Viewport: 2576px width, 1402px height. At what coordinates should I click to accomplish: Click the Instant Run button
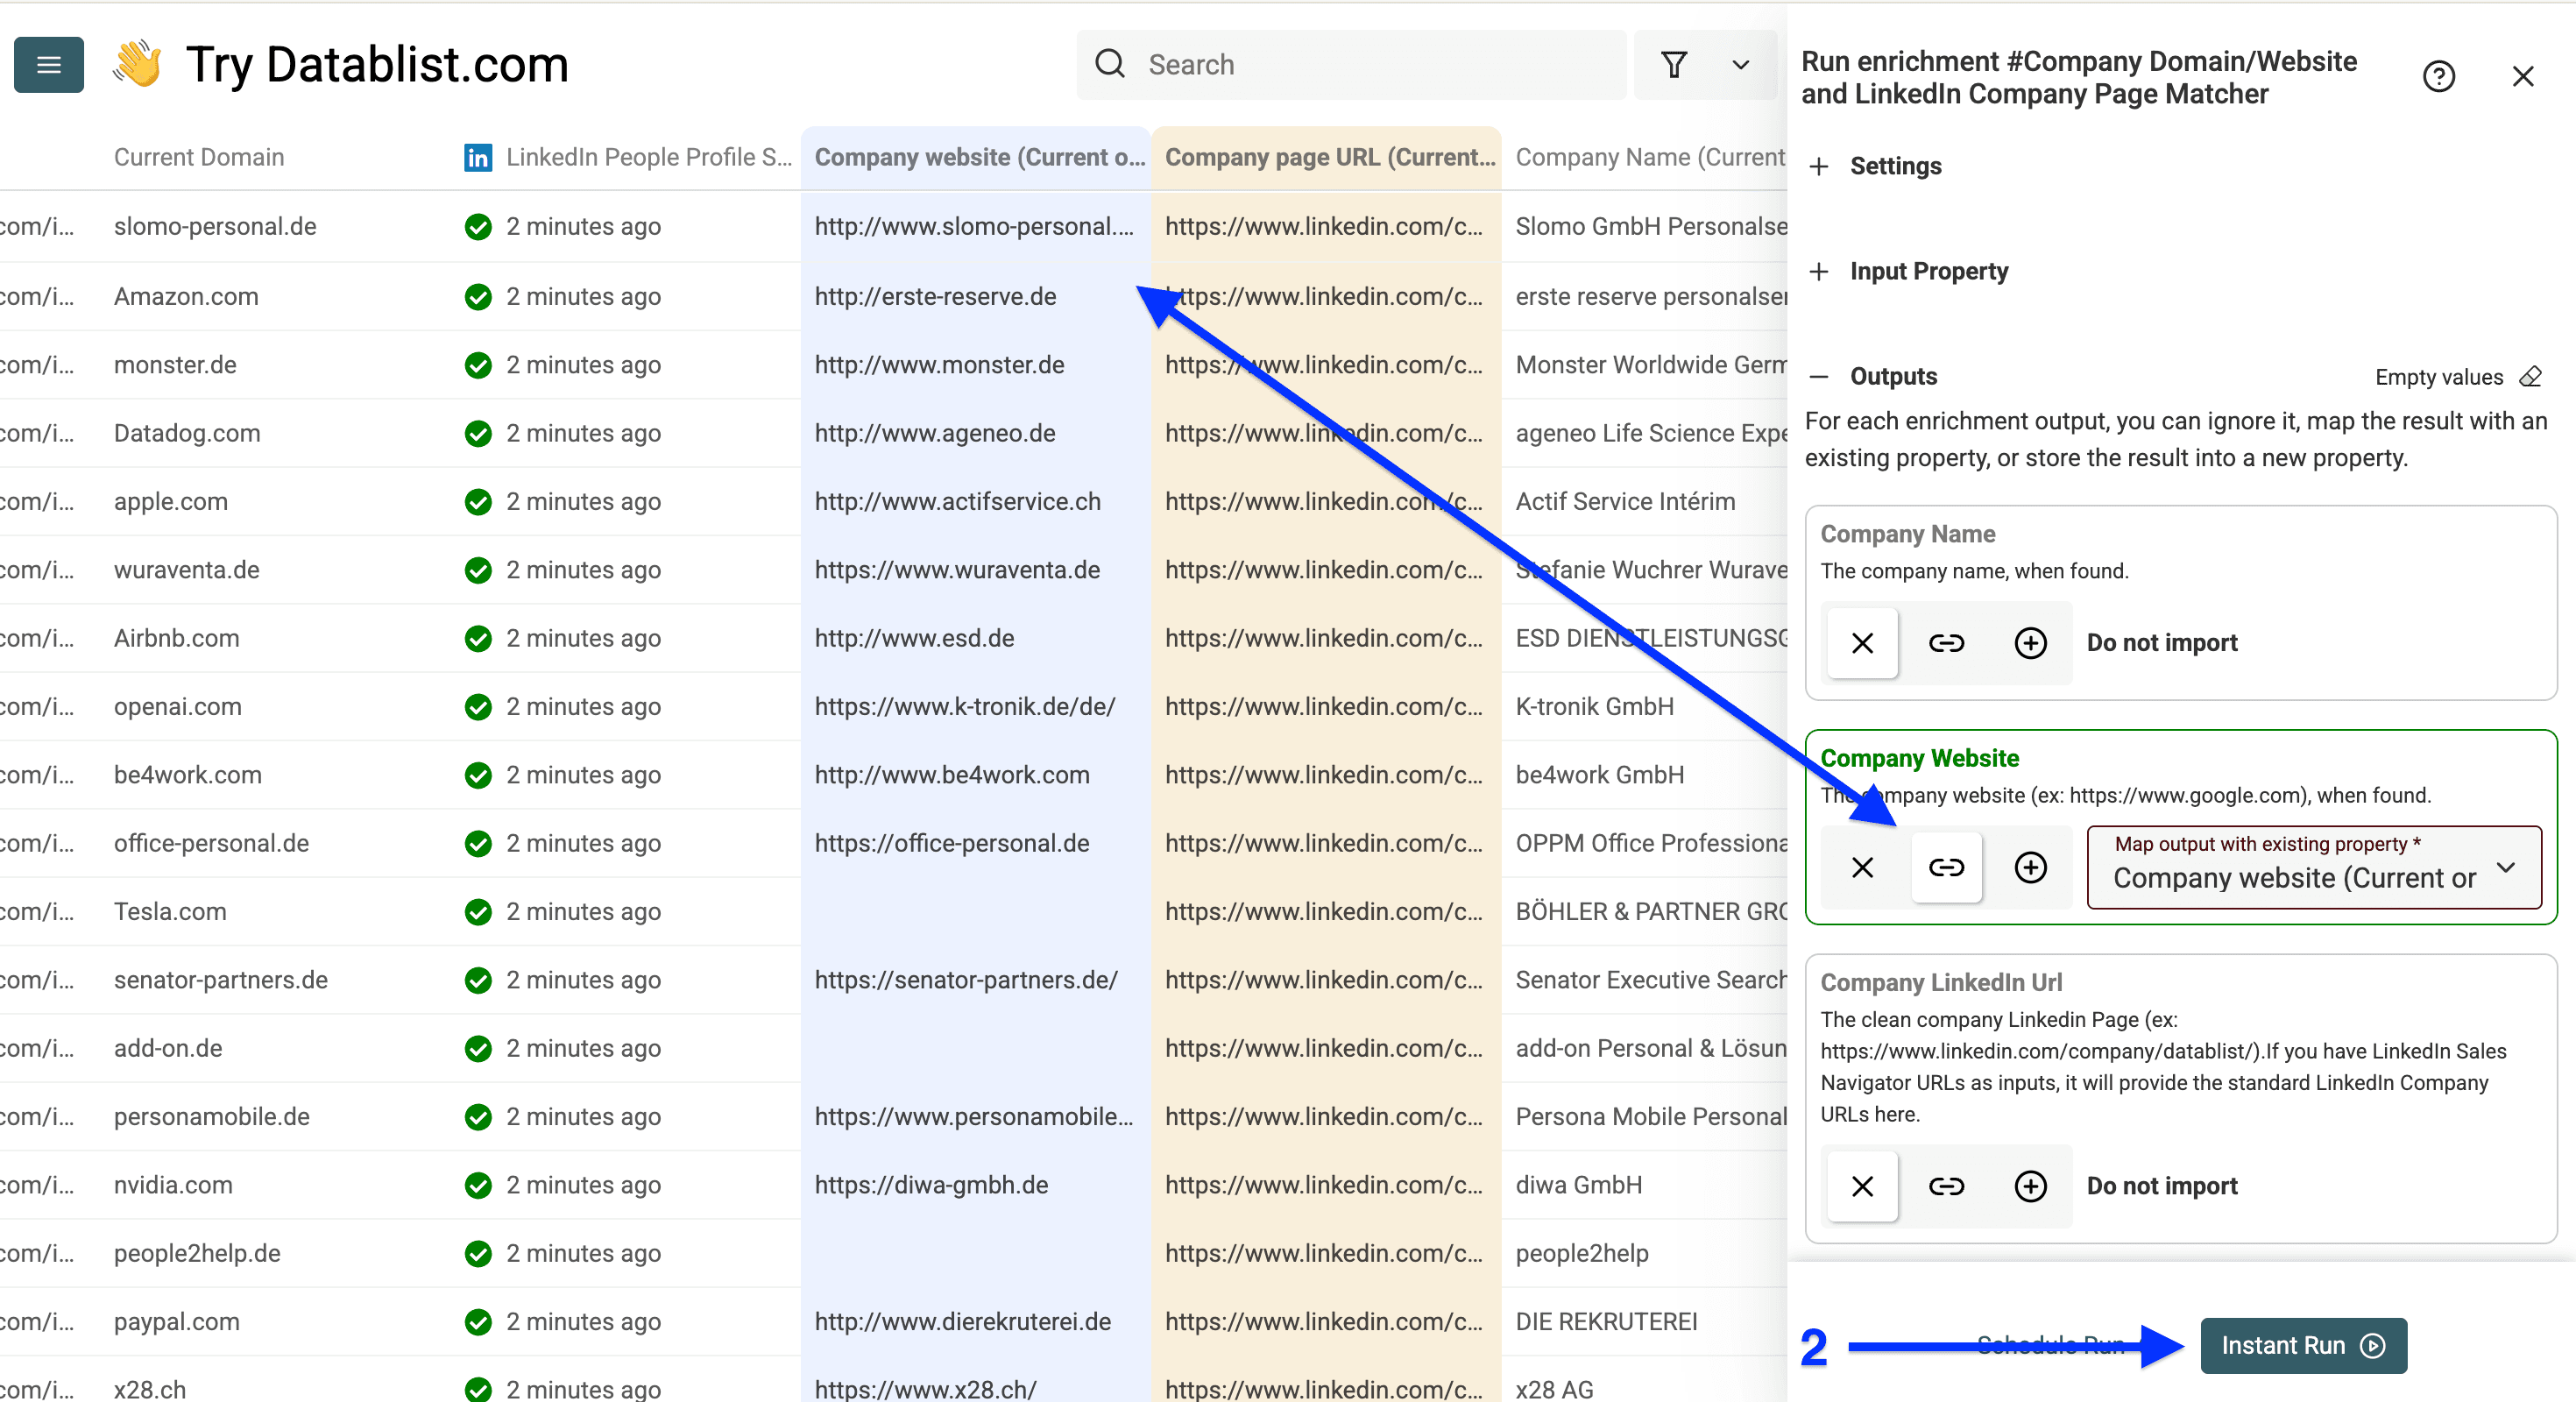2302,1345
